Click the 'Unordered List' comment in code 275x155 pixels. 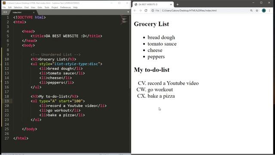click(55, 55)
